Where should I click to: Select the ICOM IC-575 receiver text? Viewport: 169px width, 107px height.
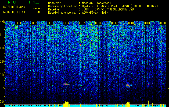108,9
